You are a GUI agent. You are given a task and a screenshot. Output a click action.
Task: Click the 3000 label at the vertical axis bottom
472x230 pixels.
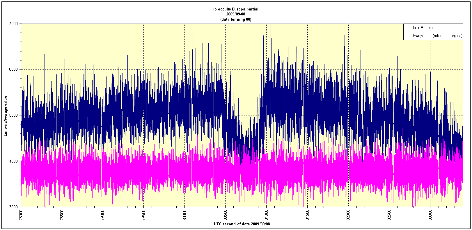coord(14,207)
